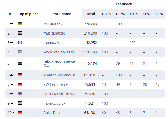Click UK flag in OnlineMusicFilmsGa row
Viewport: 168px width, 119px height.
coord(20,94)
